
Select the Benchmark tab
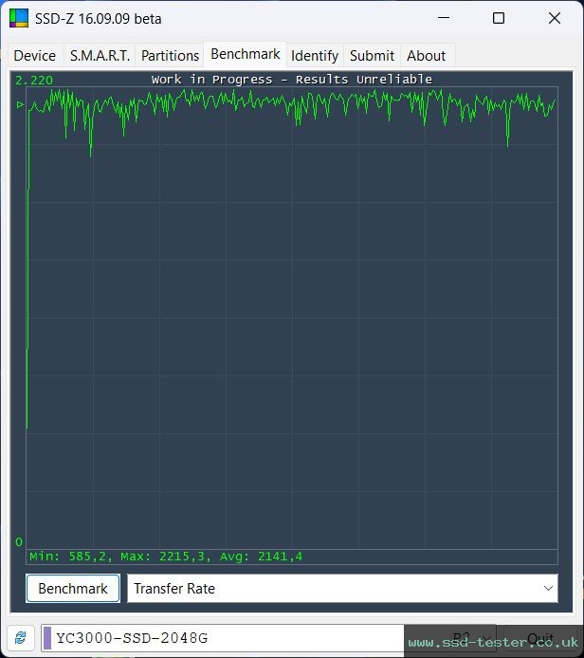tap(245, 55)
